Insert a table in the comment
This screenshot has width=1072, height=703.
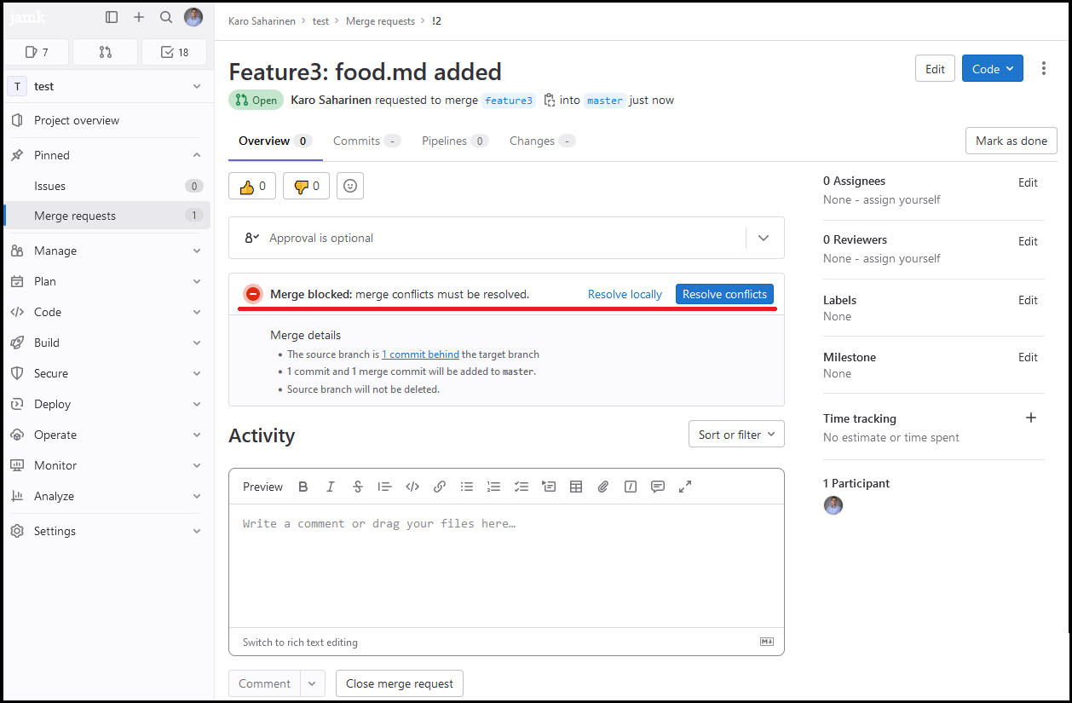(x=576, y=487)
